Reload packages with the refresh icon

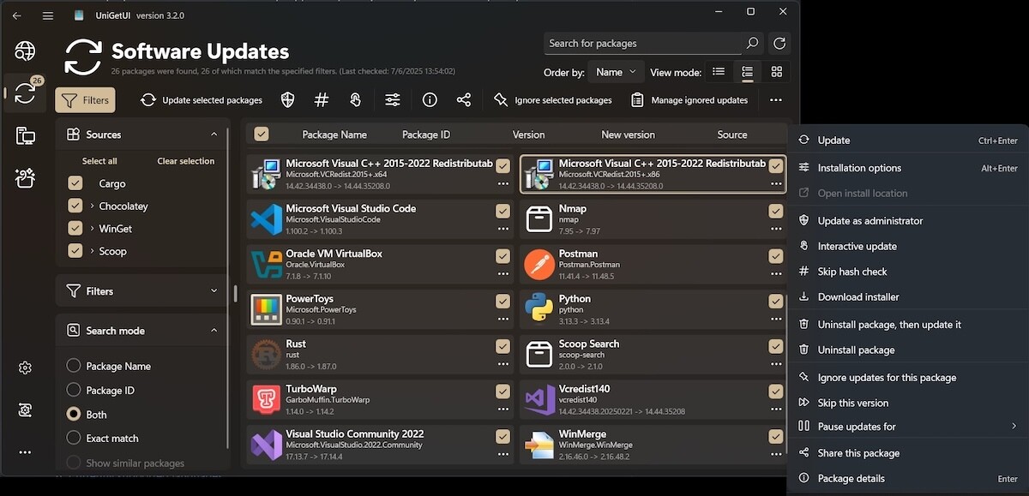779,44
